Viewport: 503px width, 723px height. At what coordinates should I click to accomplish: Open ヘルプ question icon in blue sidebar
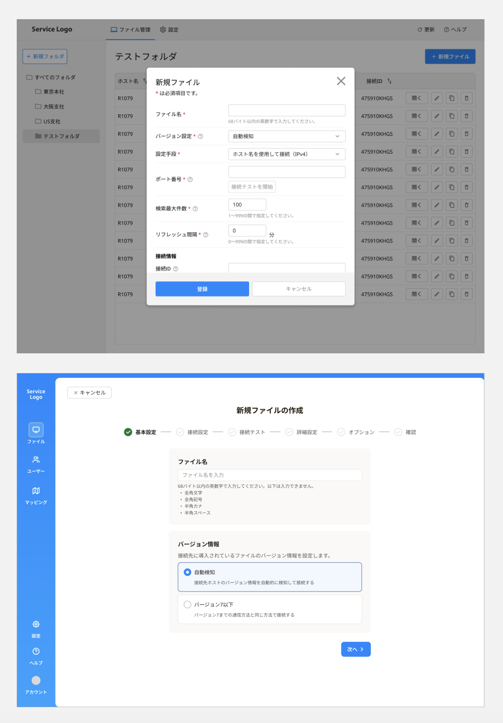click(x=36, y=651)
